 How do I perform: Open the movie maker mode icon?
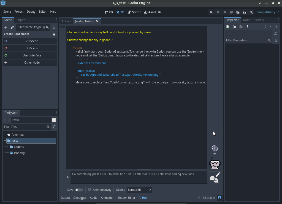(251, 12)
